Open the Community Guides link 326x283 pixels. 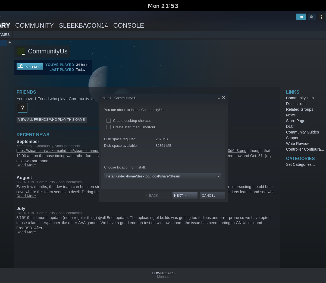(302, 132)
